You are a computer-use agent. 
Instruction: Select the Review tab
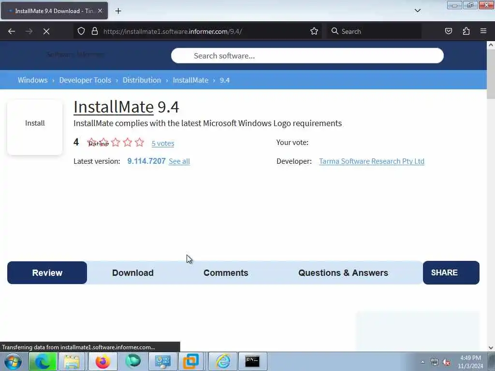47,273
